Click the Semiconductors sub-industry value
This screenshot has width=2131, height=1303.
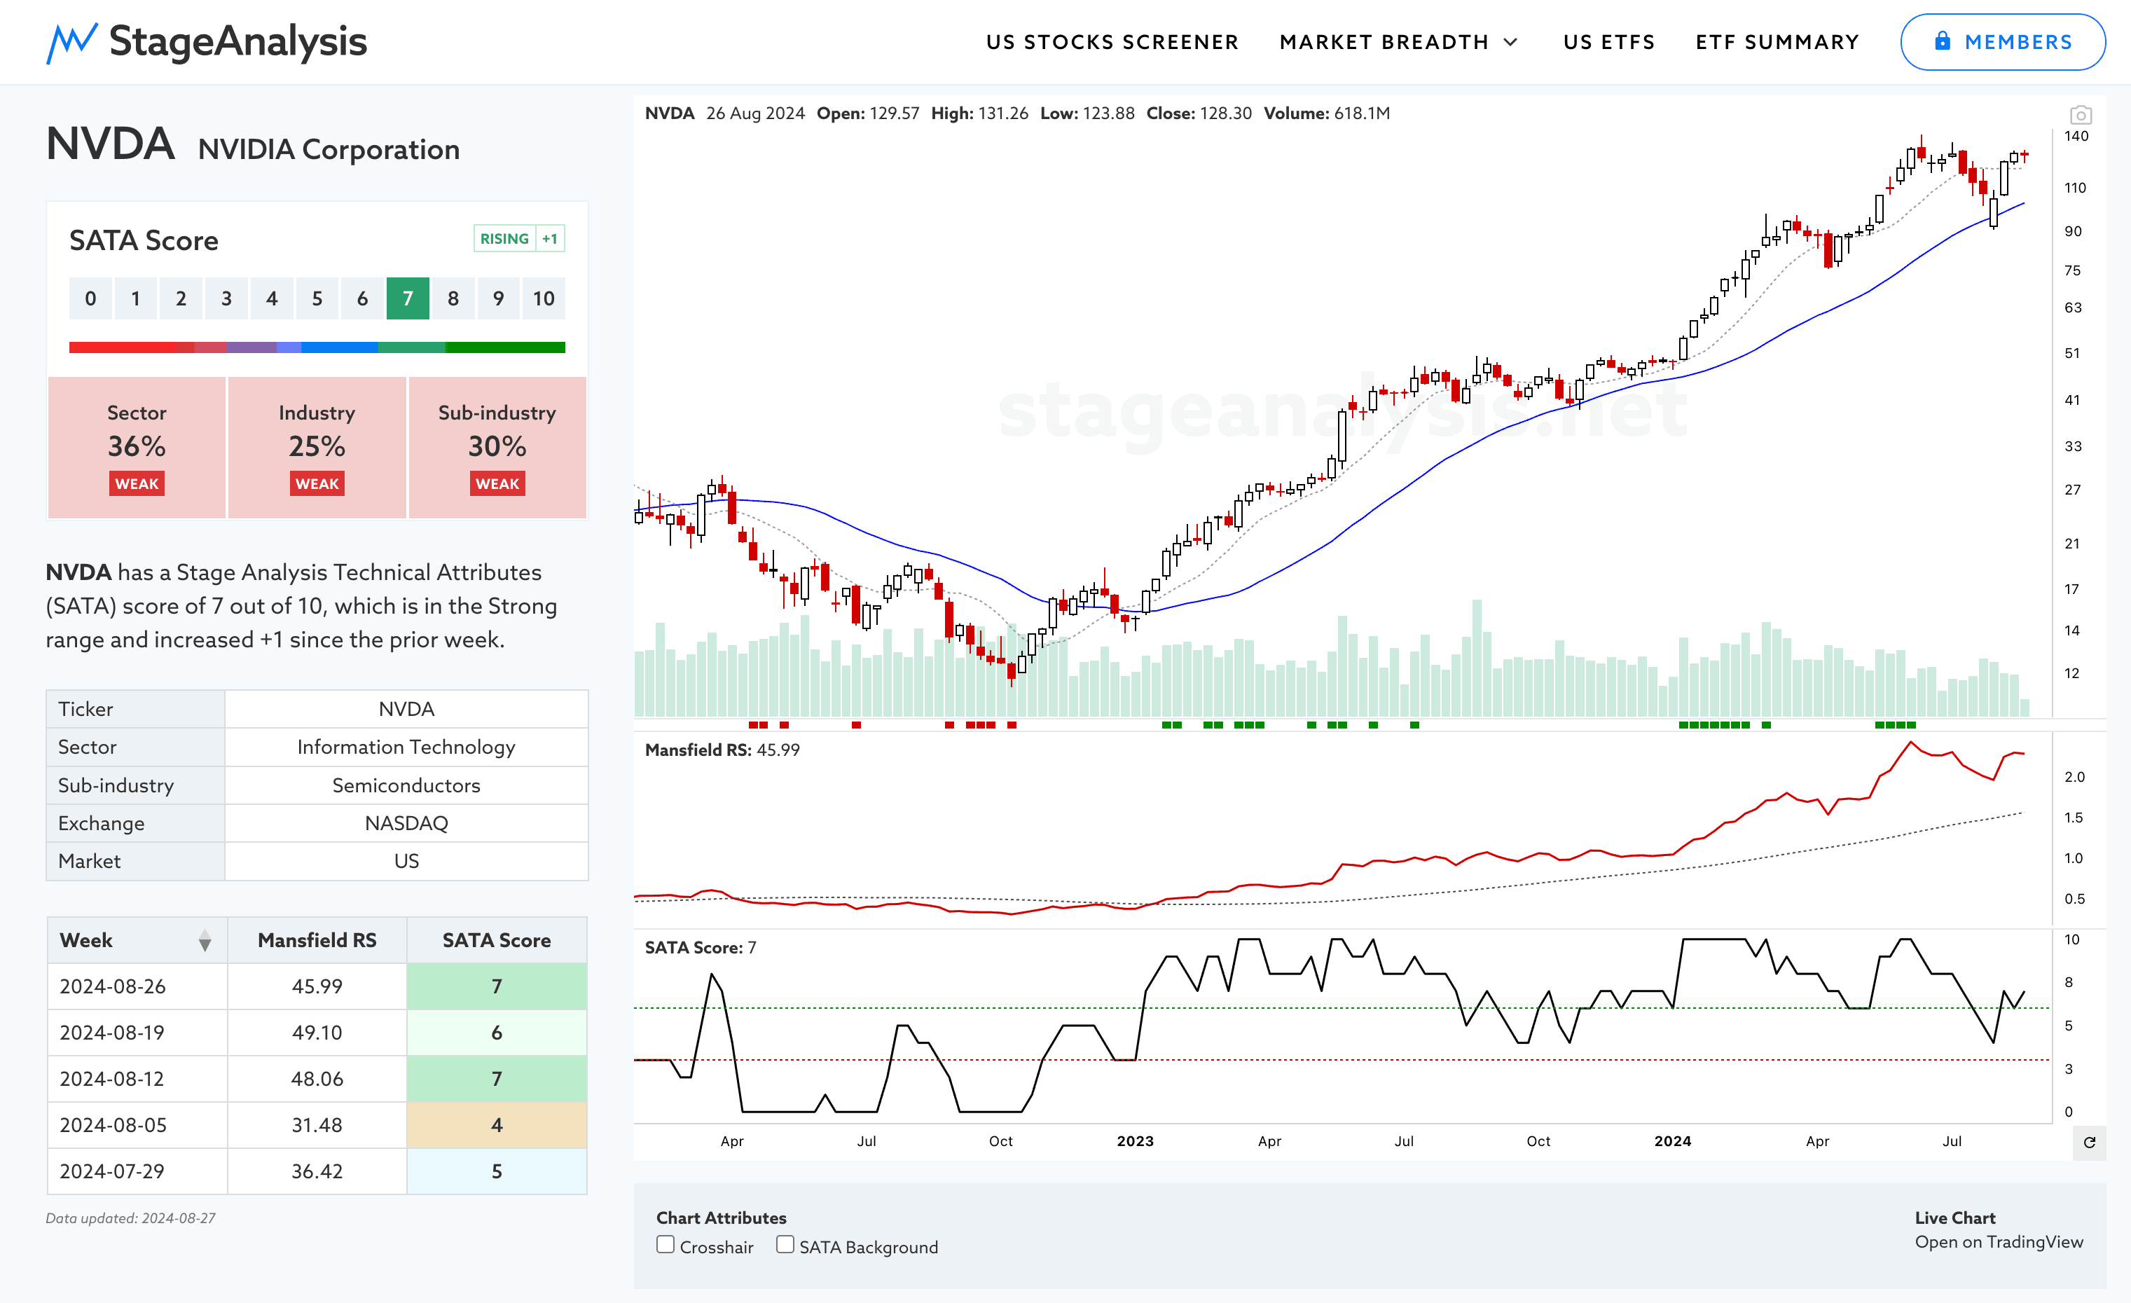coord(406,785)
